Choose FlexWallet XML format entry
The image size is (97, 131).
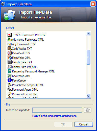tap(21, 58)
